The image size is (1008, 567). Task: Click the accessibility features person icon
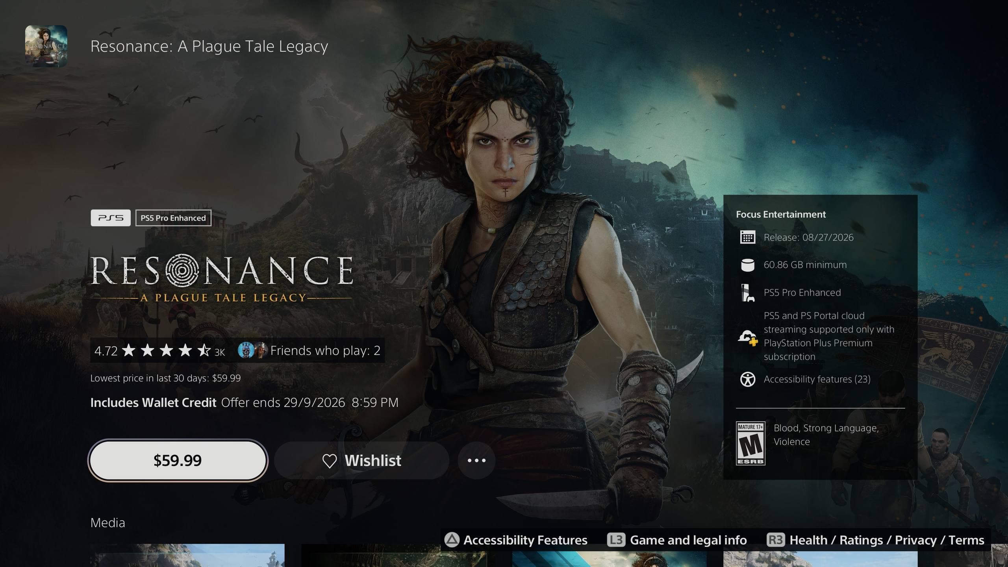pos(747,379)
